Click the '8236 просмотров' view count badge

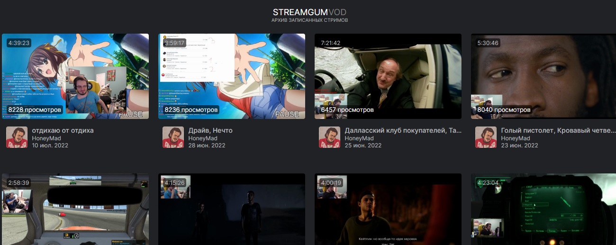click(191, 110)
